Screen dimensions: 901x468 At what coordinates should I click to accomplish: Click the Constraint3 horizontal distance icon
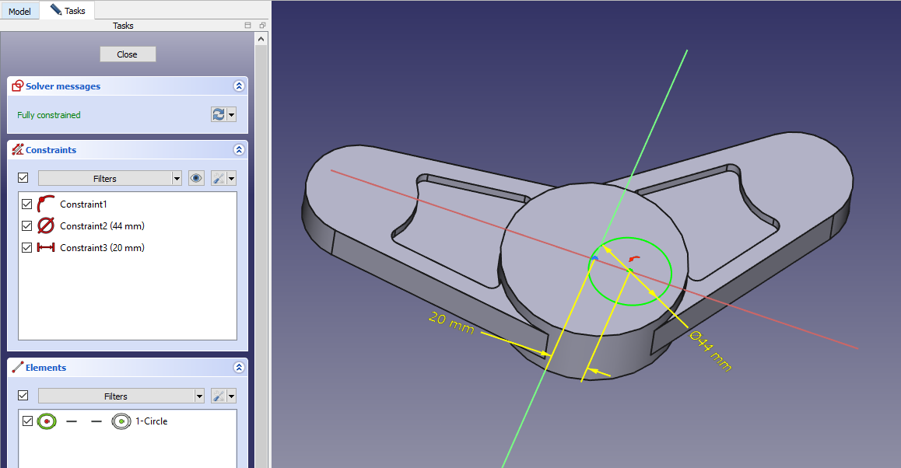[46, 248]
